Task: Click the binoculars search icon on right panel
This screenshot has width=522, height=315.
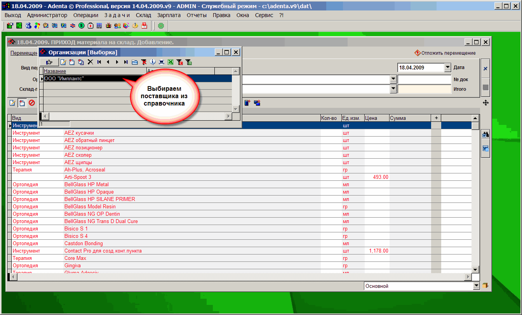Action: coord(485,135)
